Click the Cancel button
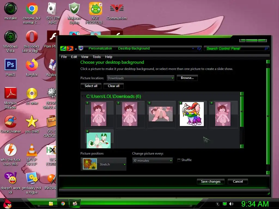 [238, 182]
